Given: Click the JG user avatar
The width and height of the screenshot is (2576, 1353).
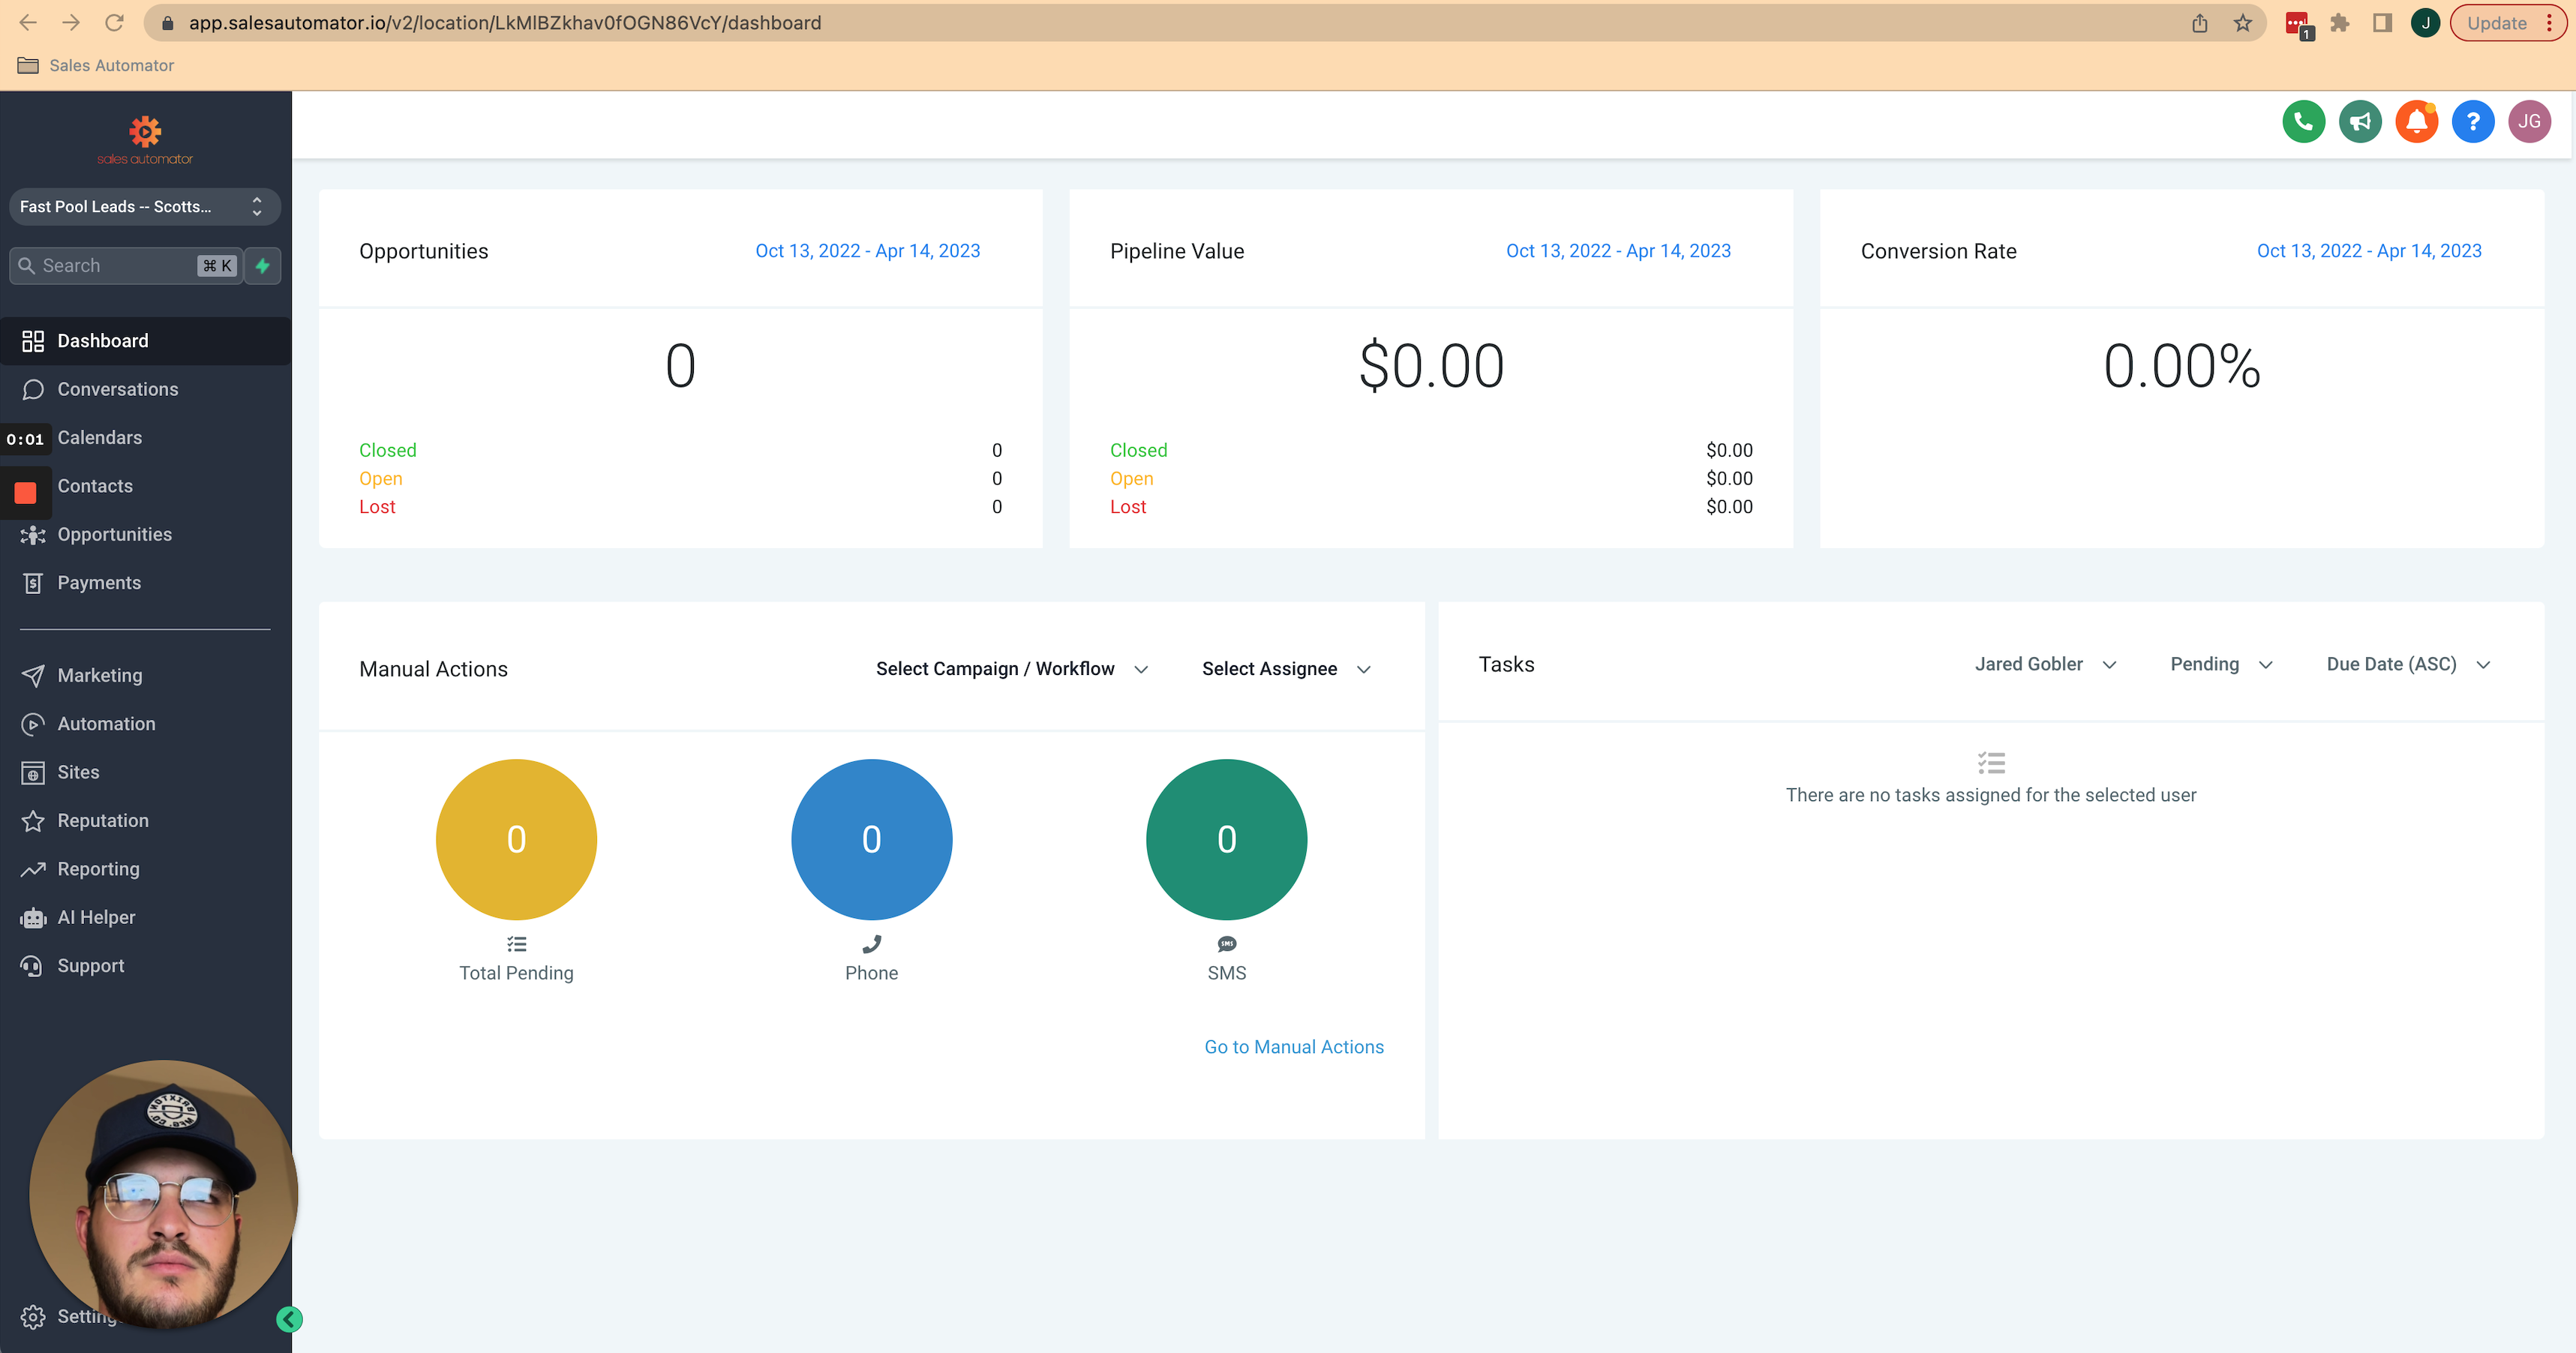Looking at the screenshot, I should point(2529,122).
